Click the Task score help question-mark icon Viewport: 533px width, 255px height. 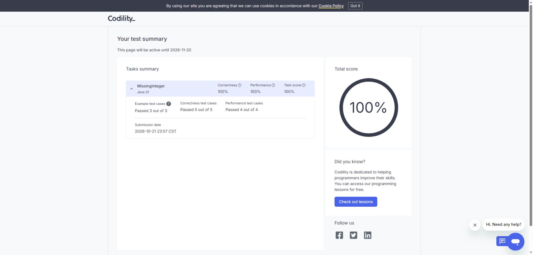(304, 85)
